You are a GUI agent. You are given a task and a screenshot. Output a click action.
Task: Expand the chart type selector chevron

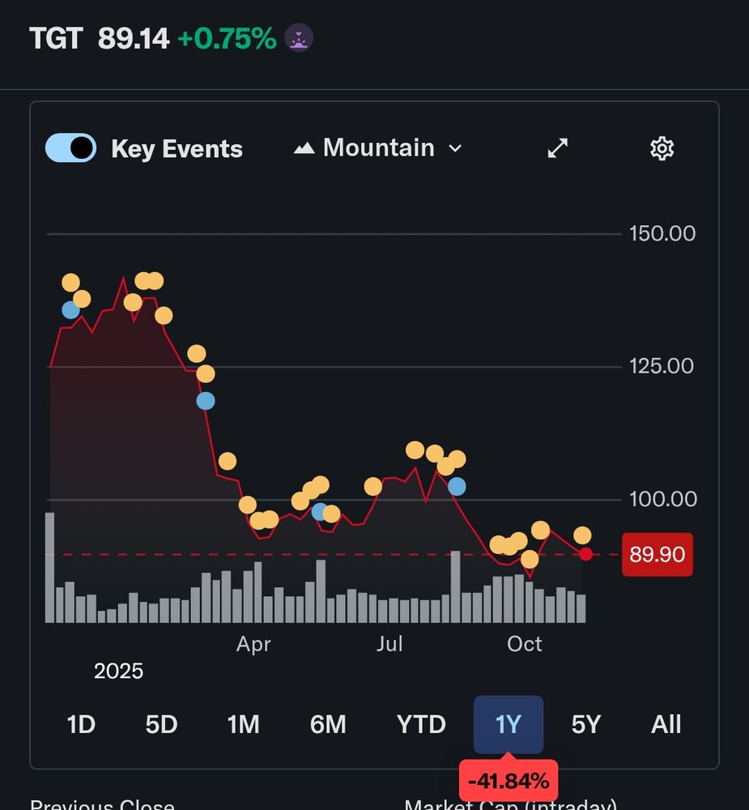click(x=455, y=148)
